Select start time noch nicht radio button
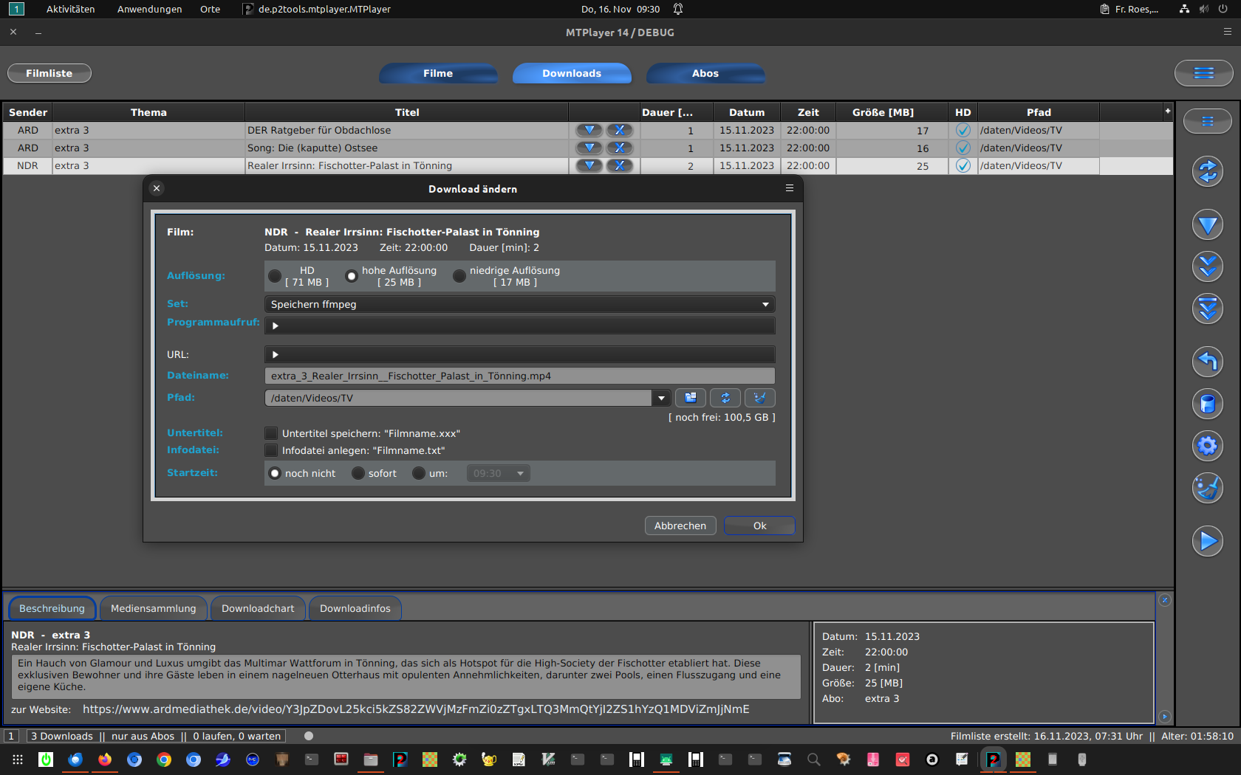 (x=275, y=473)
